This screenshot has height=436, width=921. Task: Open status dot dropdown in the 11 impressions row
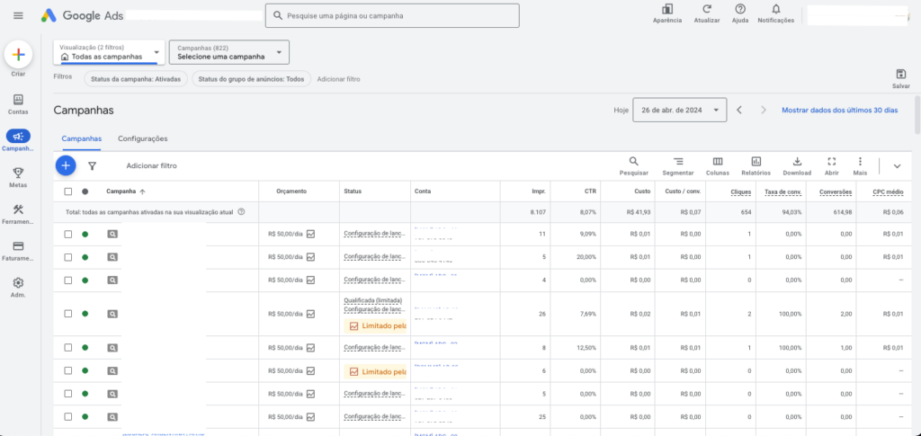click(x=85, y=234)
